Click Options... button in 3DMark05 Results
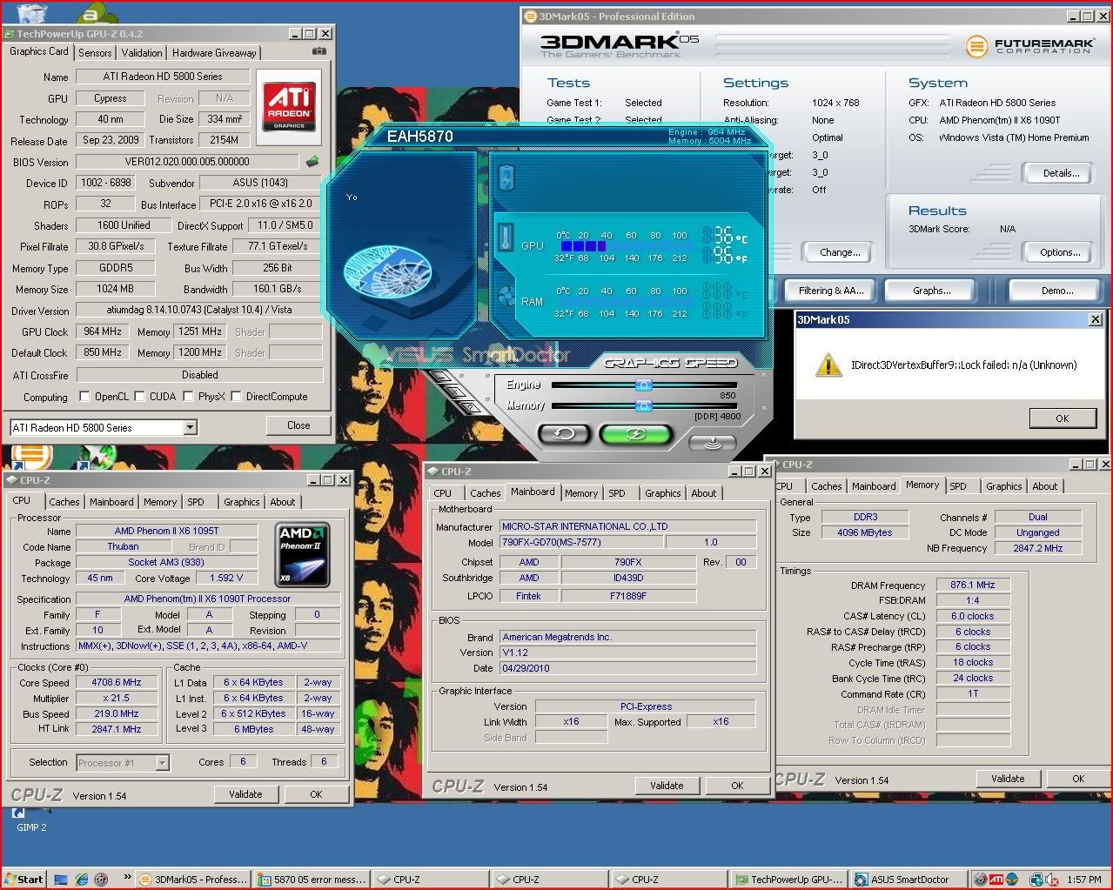 [x=1060, y=252]
